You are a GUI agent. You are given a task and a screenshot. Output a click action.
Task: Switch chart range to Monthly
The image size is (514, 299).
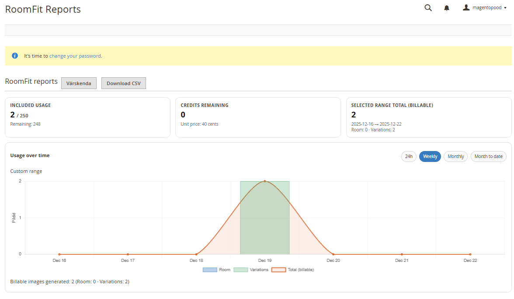point(455,157)
